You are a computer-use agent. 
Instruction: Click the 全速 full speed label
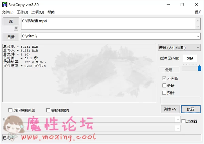[169, 70]
